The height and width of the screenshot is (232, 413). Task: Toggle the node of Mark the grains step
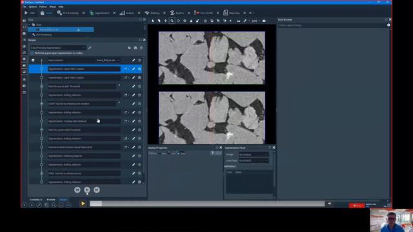pyautogui.click(x=41, y=130)
